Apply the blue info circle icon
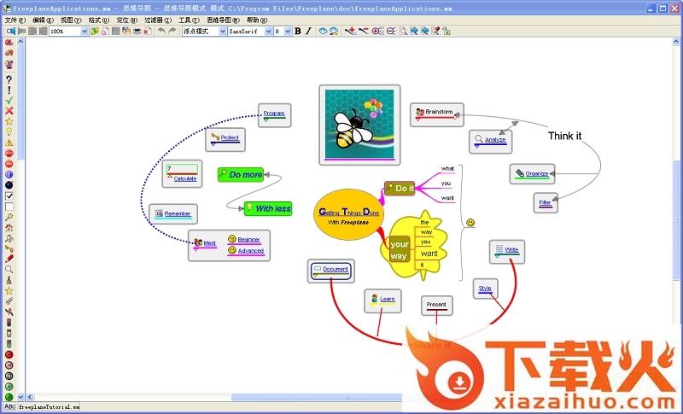Screen dimensions: 683x414 (x=9, y=175)
